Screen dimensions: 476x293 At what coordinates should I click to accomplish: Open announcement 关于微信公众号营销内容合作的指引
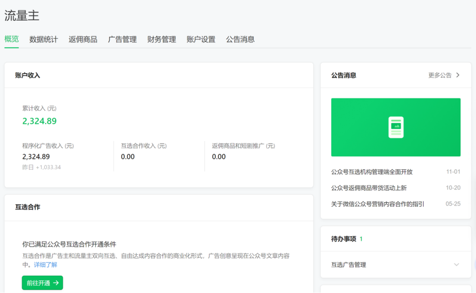point(377,204)
